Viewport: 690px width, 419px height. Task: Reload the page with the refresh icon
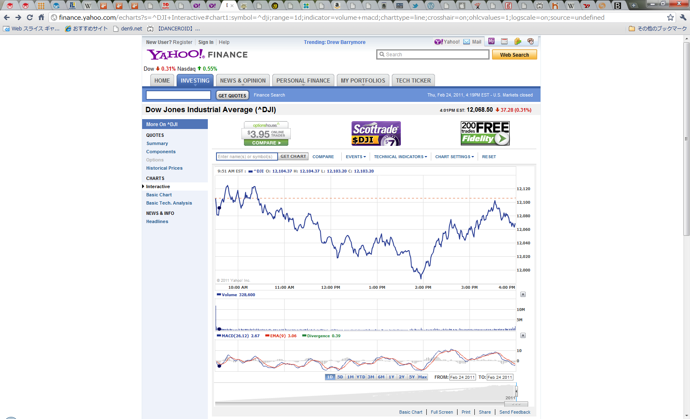click(x=30, y=17)
